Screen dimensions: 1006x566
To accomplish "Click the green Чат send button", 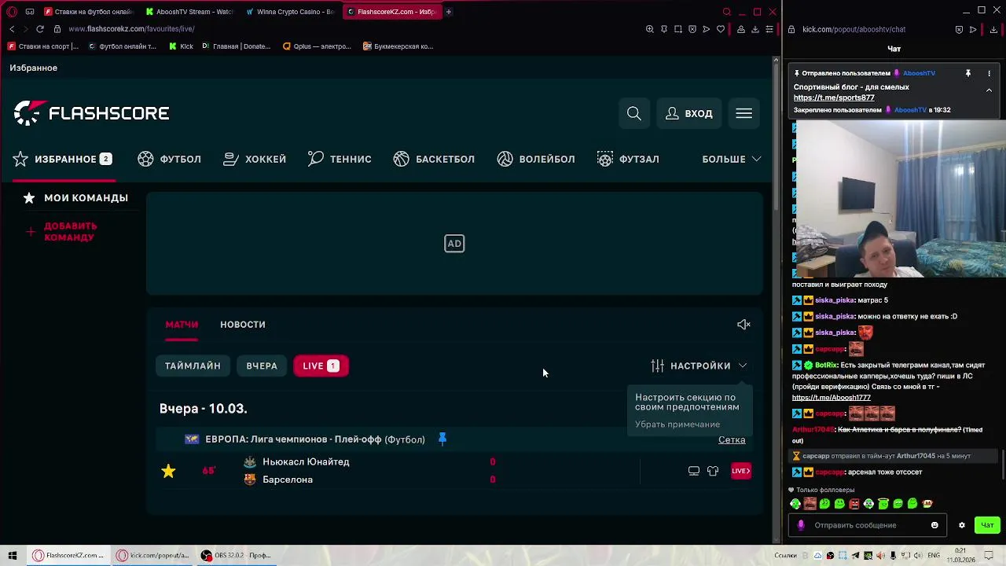I will [x=987, y=525].
